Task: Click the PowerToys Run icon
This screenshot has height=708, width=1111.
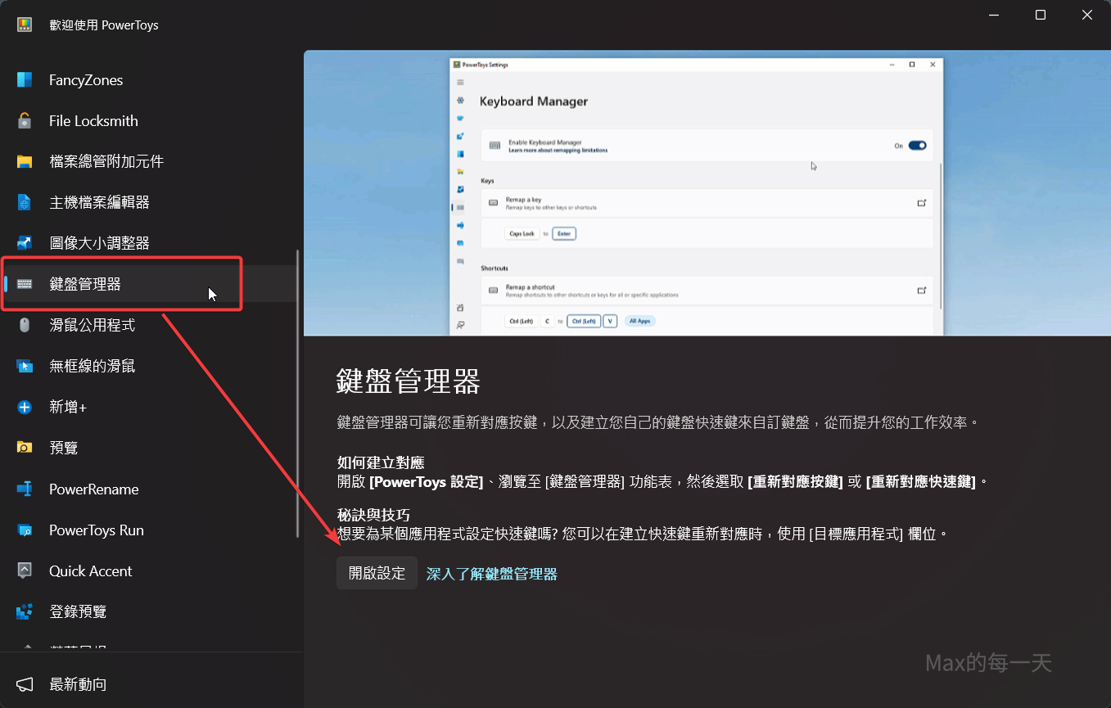Action: tap(25, 530)
